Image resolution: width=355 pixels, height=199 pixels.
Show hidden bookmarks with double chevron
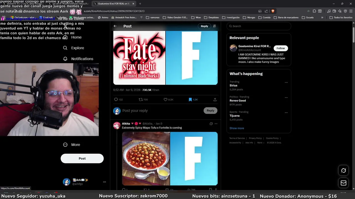click(x=322, y=17)
